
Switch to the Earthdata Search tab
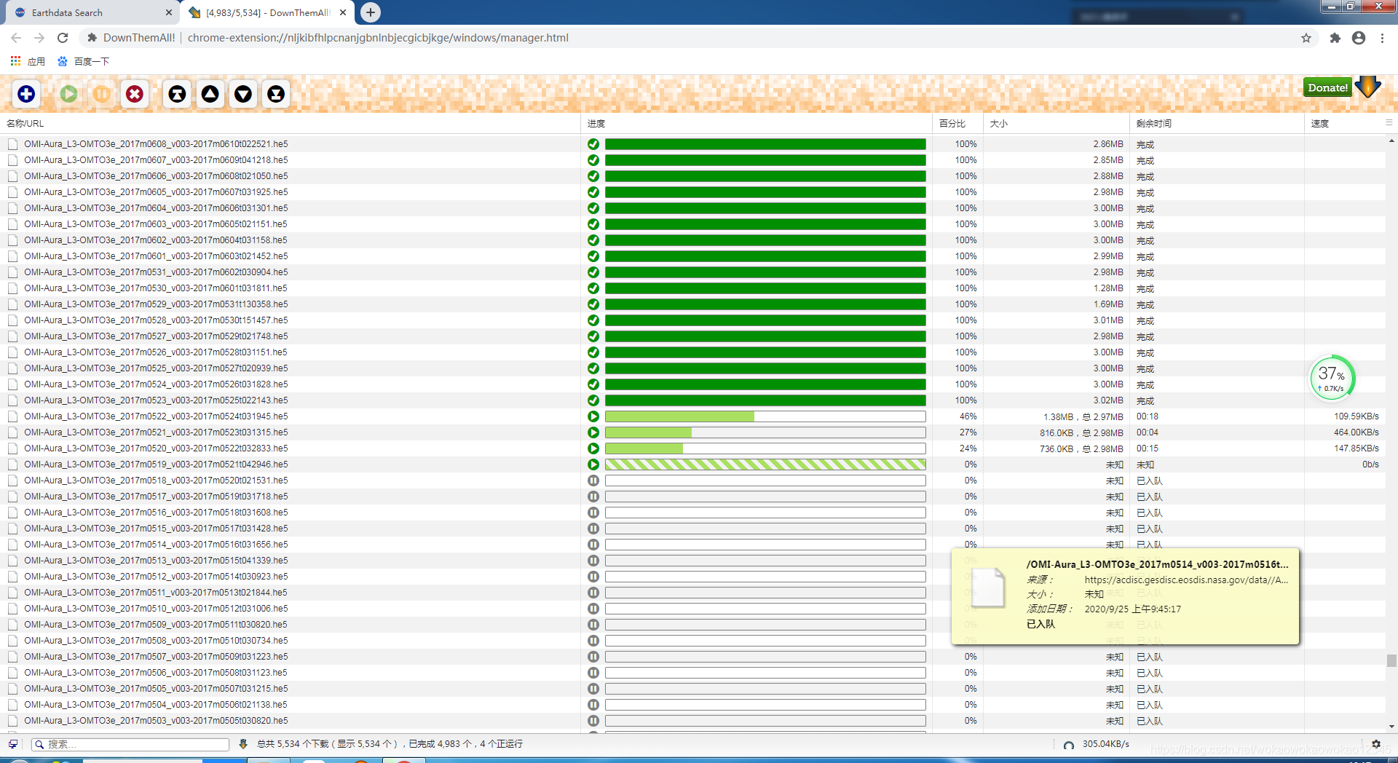pos(91,12)
